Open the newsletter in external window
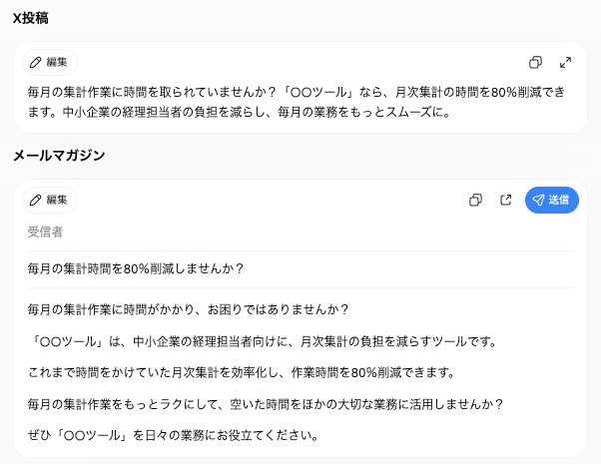601x464 pixels. pos(506,200)
